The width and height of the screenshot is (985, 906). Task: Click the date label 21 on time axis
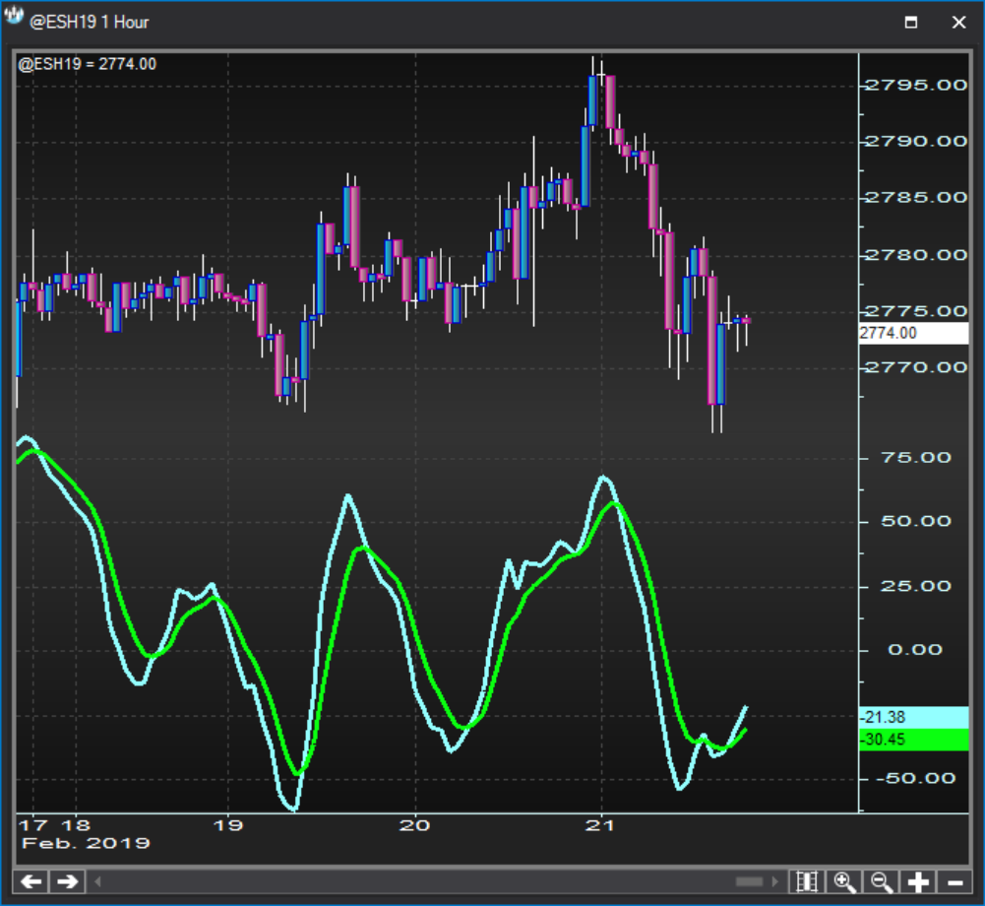[x=600, y=825]
